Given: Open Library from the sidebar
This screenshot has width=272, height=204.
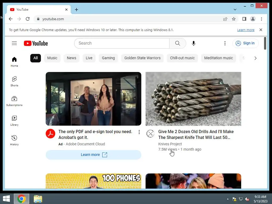Looking at the screenshot, I should 14,121.
